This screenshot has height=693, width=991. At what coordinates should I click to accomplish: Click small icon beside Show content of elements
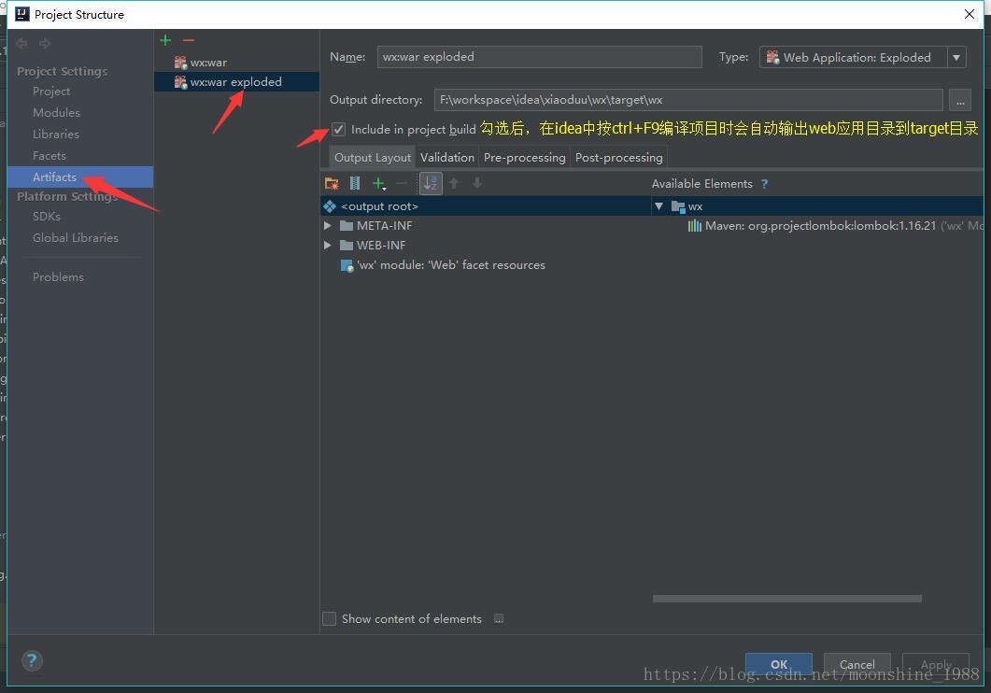(499, 618)
